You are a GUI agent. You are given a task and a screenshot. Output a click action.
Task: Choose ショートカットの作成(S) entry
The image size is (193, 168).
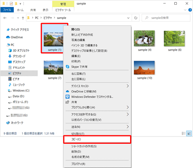pyautogui.click(x=97, y=146)
